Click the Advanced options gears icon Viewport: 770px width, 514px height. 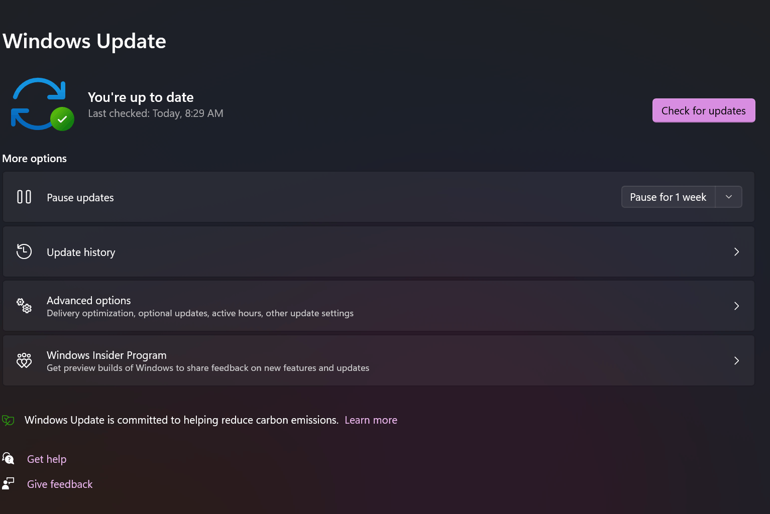pyautogui.click(x=24, y=306)
